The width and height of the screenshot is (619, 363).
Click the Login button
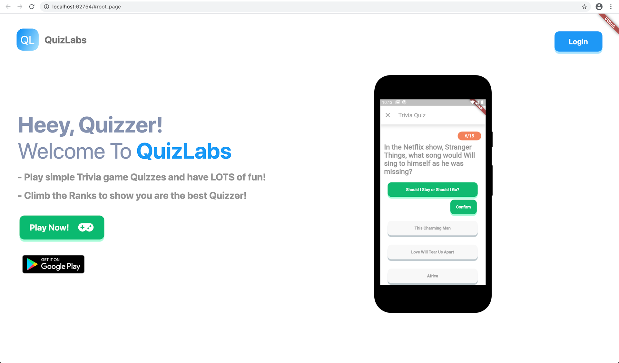[578, 42]
